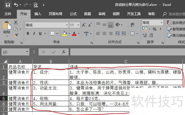This screenshot has height=115, width=185.
Task: Click Increase Indent icon
Action: click(124, 33)
